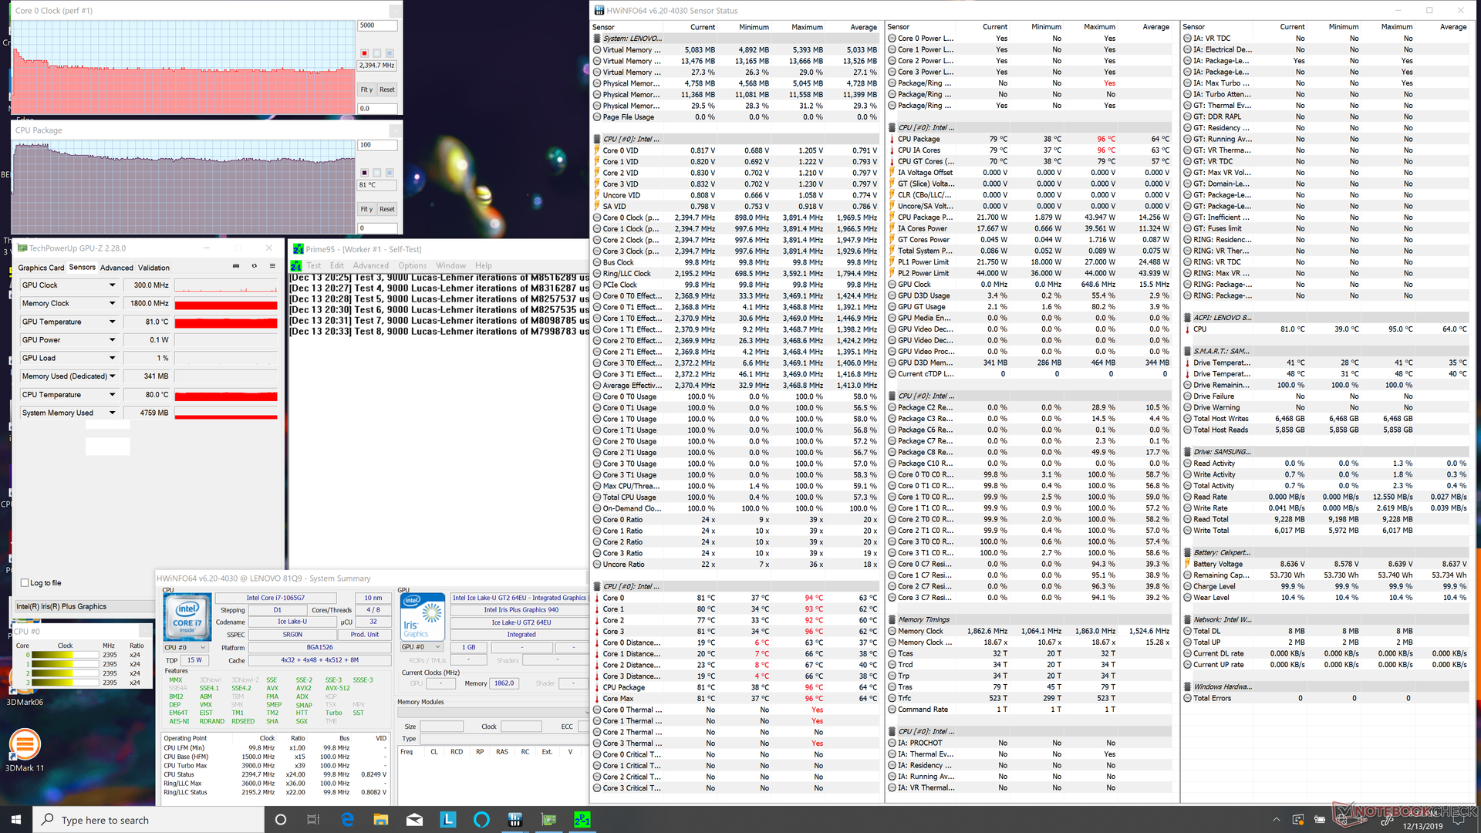Click the GPU-Z refresh icon
Viewport: 1481px width, 833px height.
click(255, 266)
